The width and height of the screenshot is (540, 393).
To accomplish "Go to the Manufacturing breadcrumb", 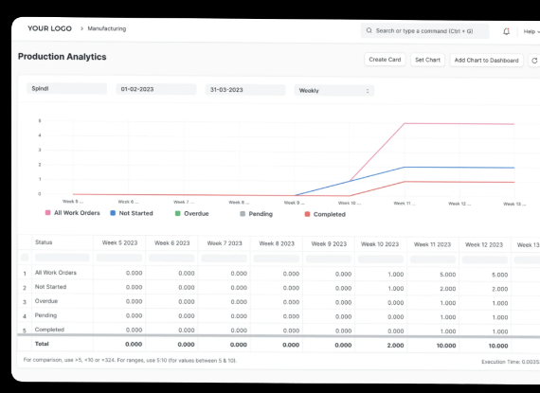I will point(107,28).
